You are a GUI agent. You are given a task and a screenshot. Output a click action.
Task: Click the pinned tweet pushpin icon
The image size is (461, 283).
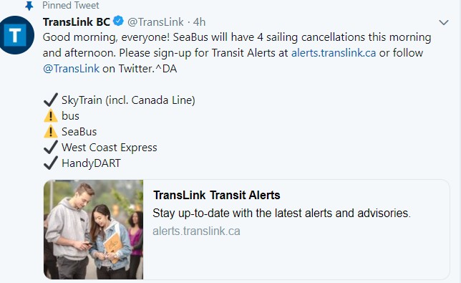click(x=29, y=6)
